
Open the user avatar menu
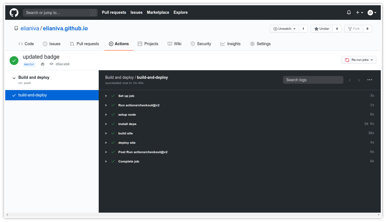[x=372, y=12]
